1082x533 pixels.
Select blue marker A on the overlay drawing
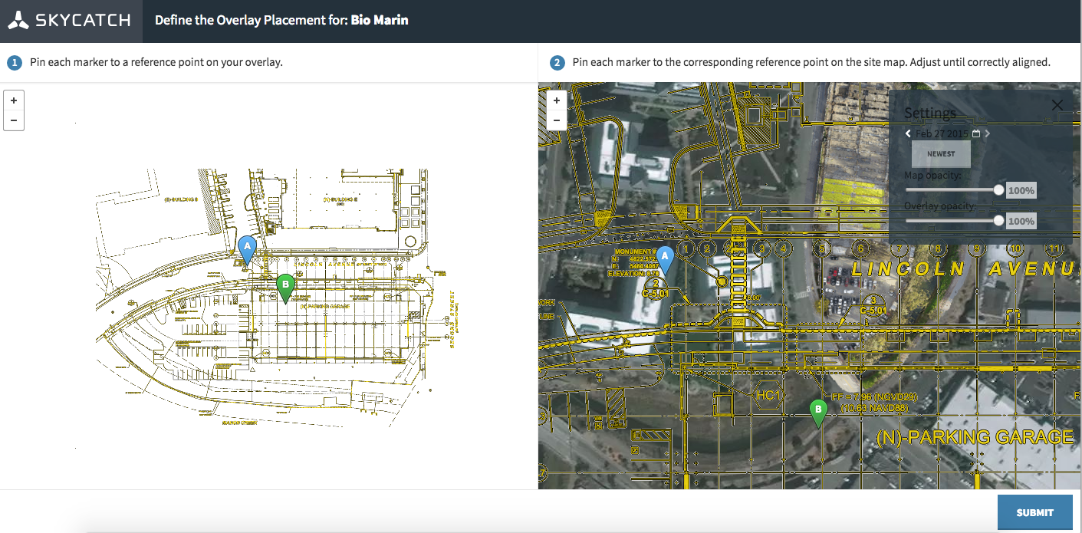point(246,249)
